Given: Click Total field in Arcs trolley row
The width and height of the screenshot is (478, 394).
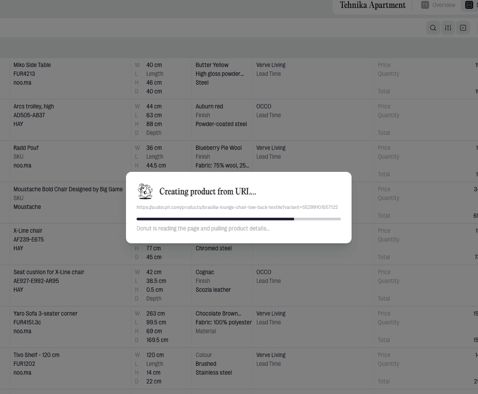Looking at the screenshot, I should click(x=384, y=133).
